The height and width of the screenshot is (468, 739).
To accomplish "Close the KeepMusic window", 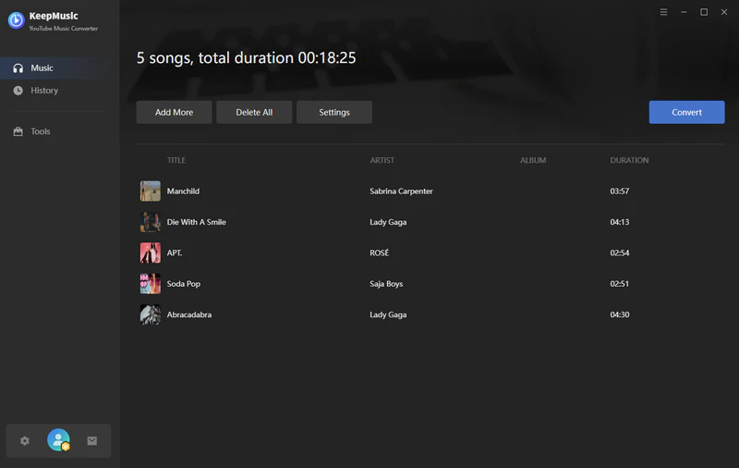I will click(724, 12).
